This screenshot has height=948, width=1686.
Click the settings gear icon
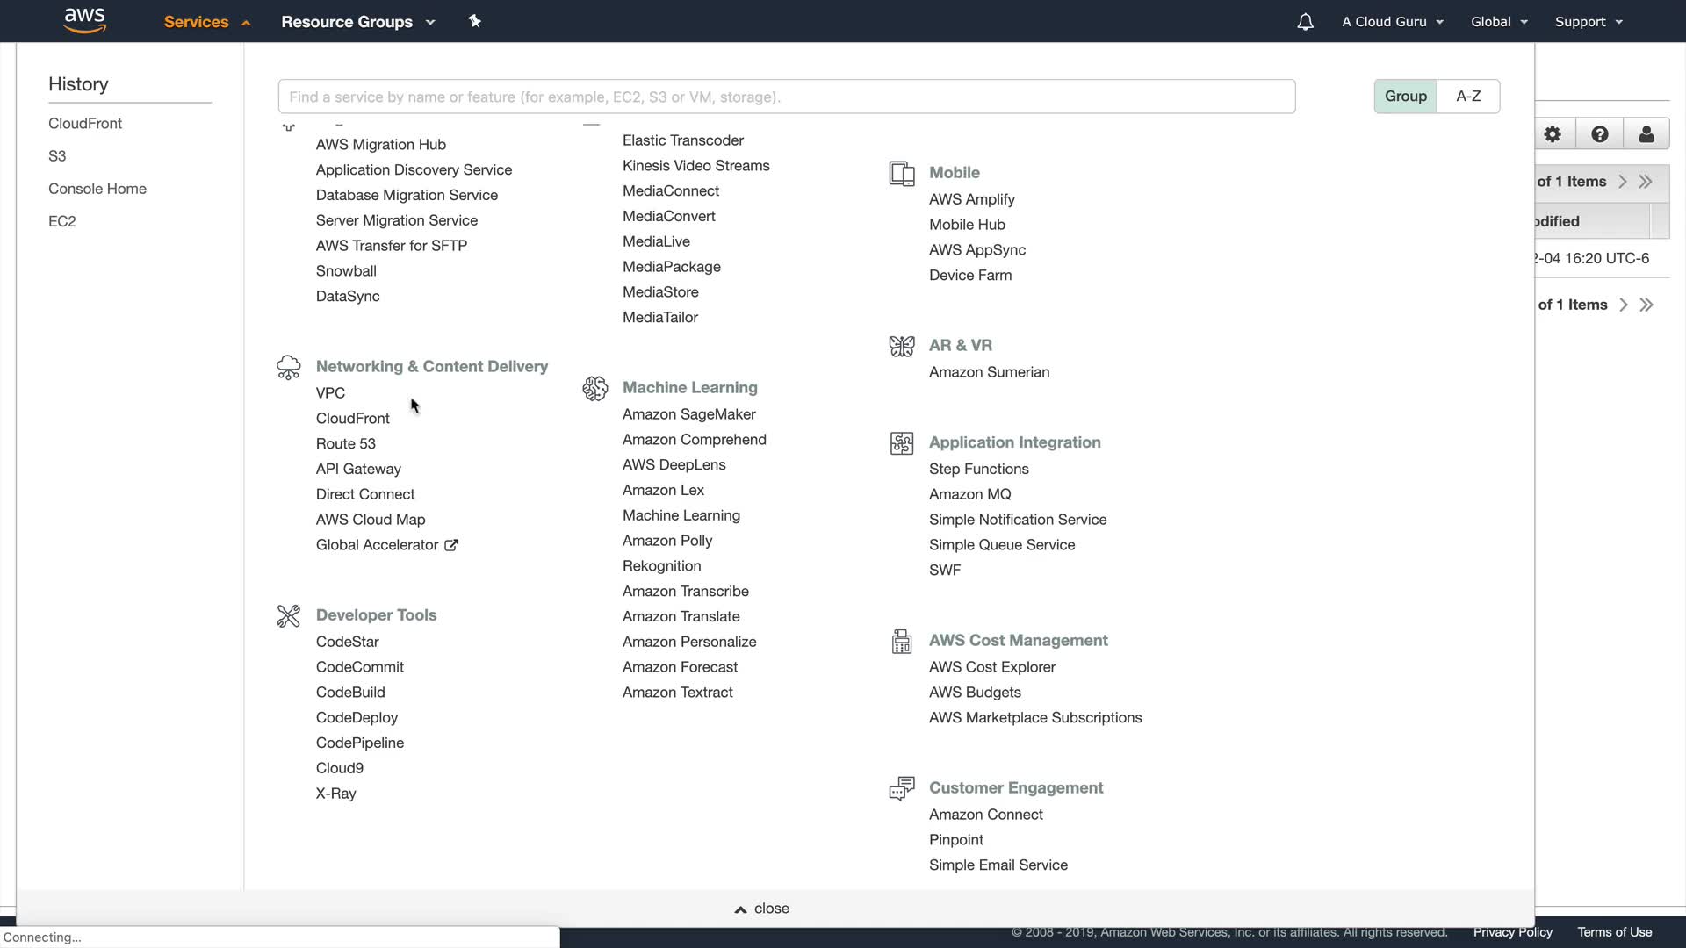coord(1553,134)
